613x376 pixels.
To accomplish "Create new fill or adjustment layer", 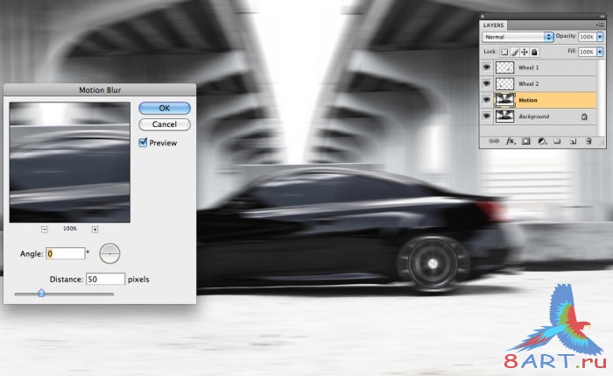I will (x=542, y=141).
